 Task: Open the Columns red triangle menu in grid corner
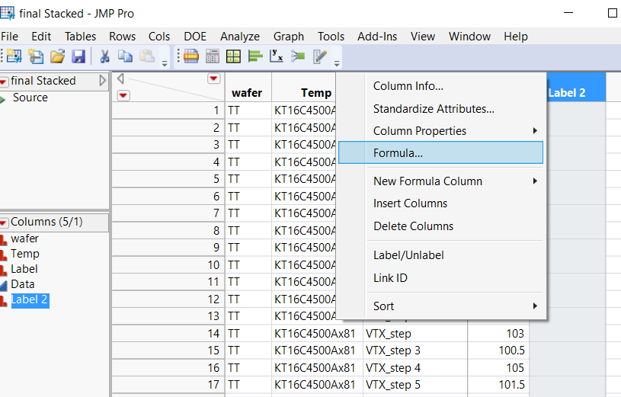[213, 79]
